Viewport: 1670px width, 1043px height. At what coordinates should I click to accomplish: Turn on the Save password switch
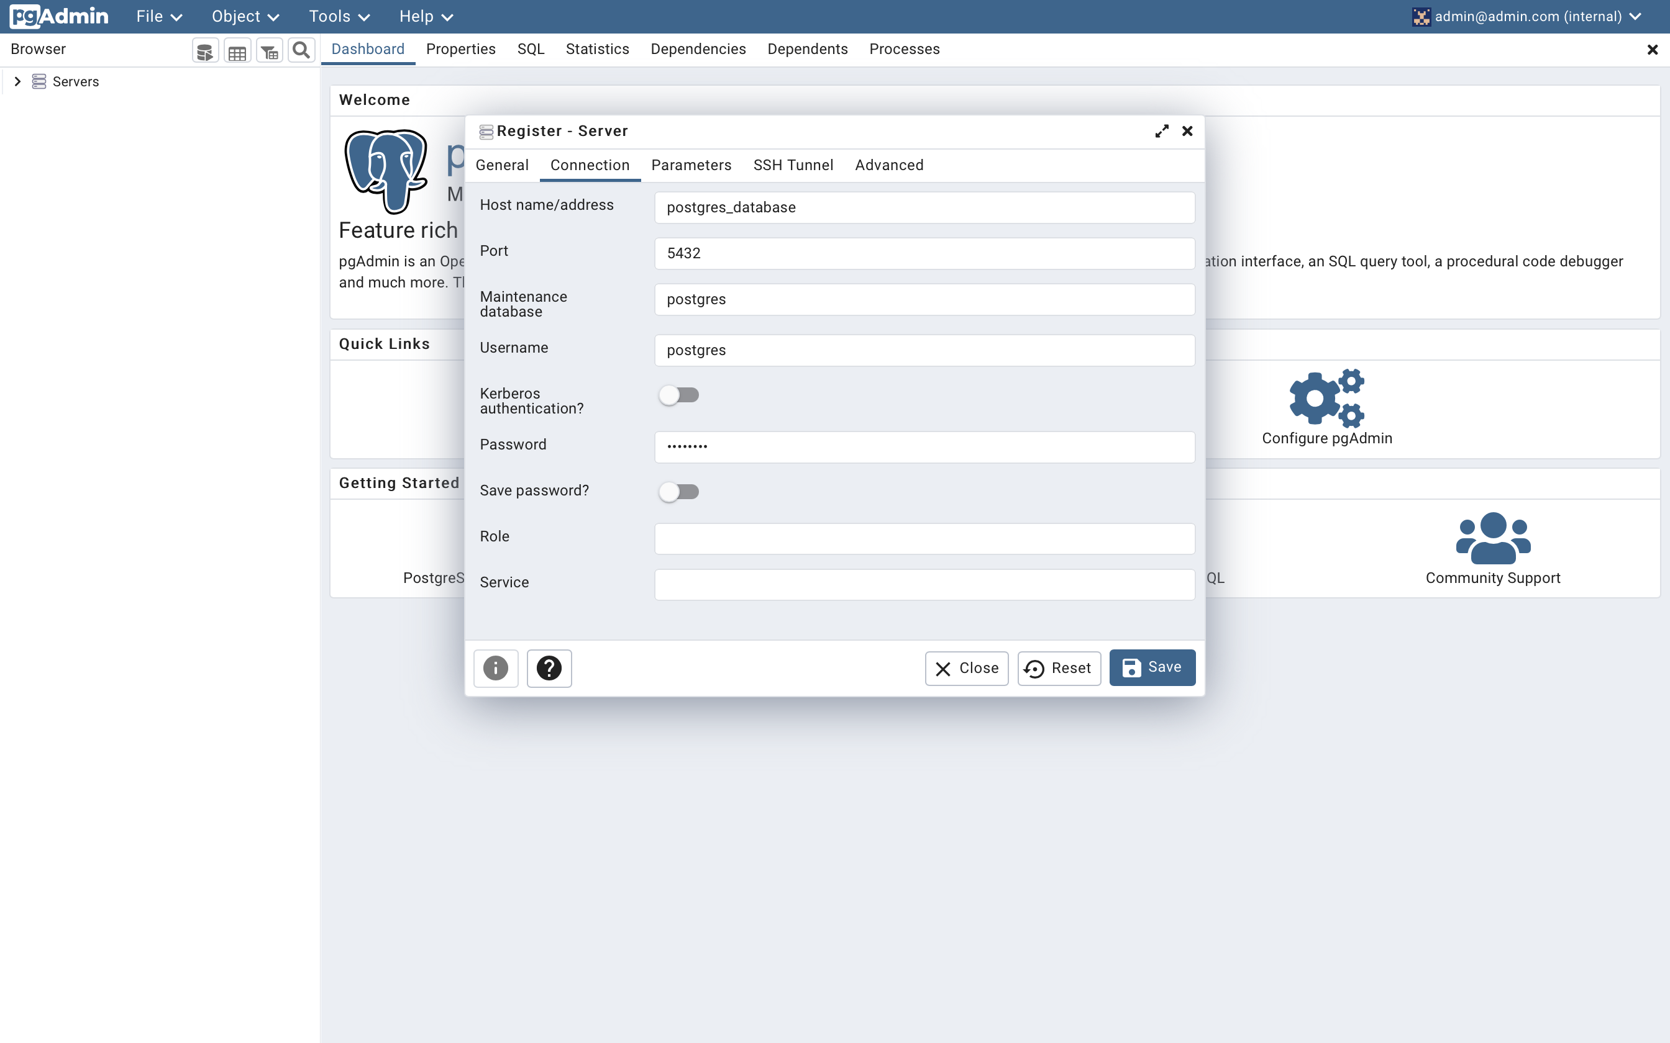tap(678, 492)
